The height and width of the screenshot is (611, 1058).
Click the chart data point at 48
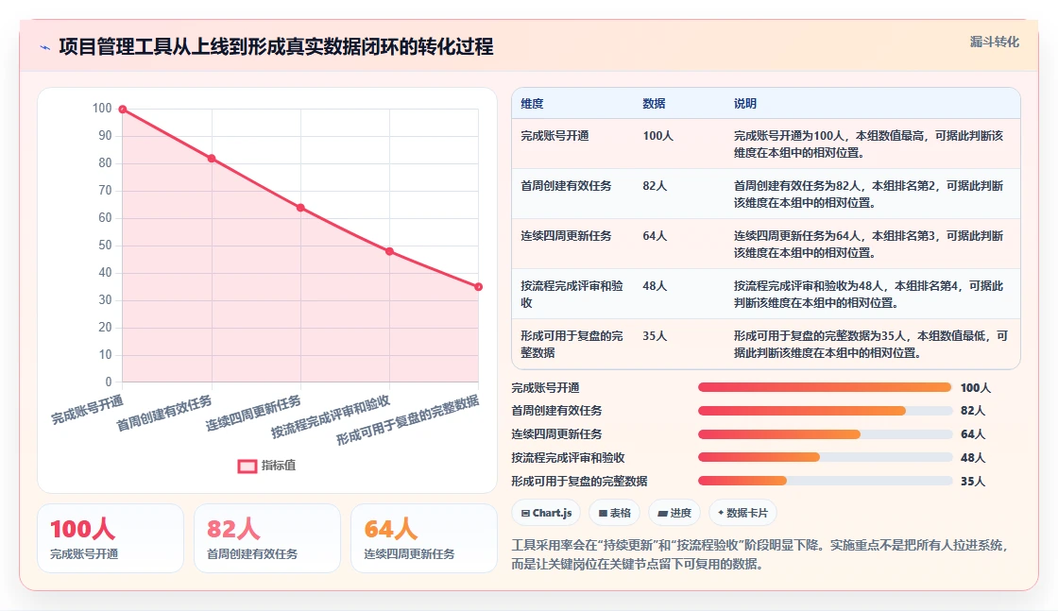tap(389, 251)
